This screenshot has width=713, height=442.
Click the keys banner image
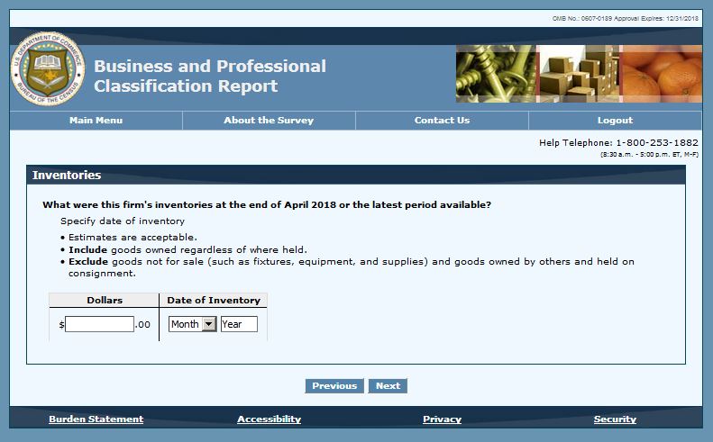(x=496, y=74)
